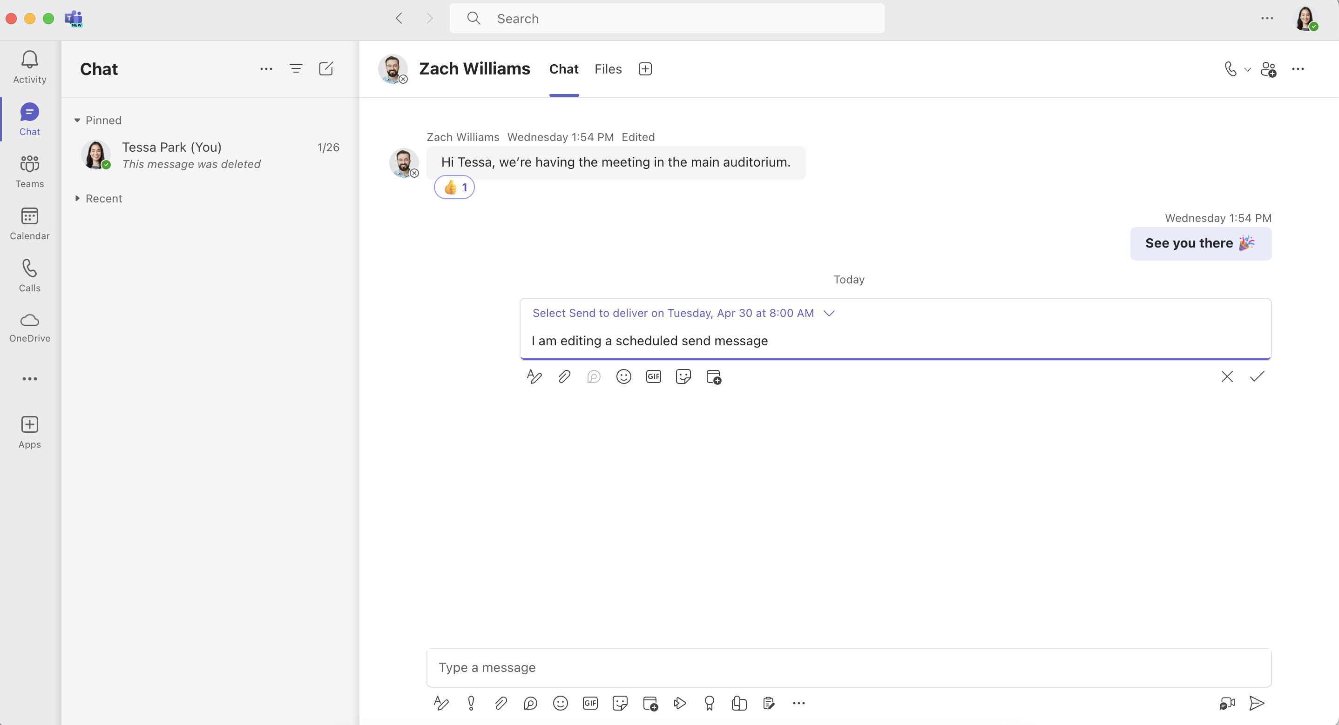Image resolution: width=1339 pixels, height=725 pixels.
Task: Attach file using bottom paperclip icon
Action: point(500,703)
